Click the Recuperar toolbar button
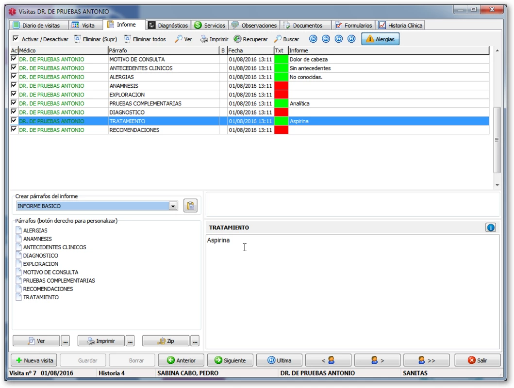 [x=250, y=39]
